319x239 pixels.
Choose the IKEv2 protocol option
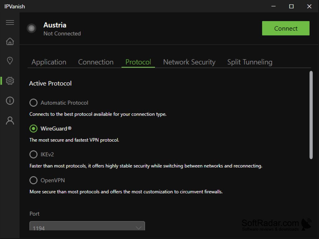click(33, 154)
